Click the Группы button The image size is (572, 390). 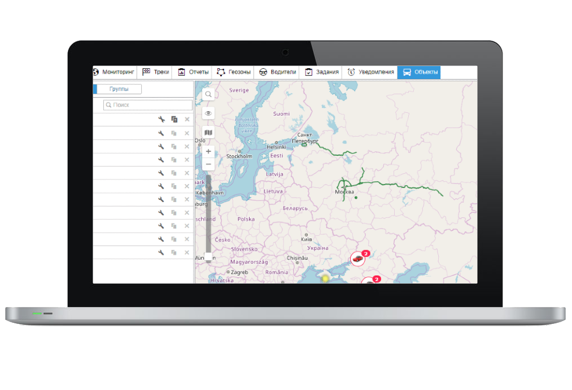[119, 89]
